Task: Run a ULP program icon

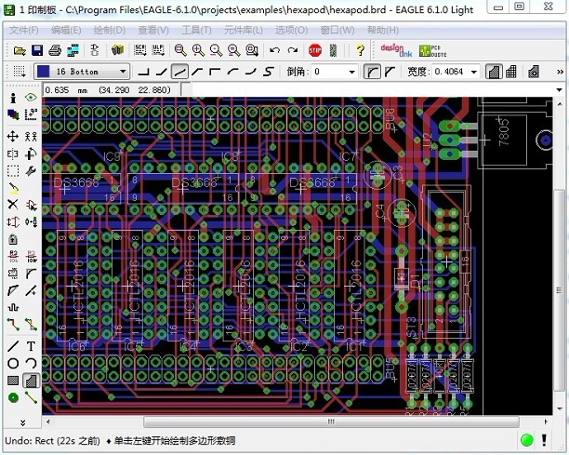Action: click(158, 50)
